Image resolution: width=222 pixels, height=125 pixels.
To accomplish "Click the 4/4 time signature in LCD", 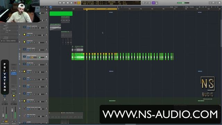I will click(x=119, y=2).
